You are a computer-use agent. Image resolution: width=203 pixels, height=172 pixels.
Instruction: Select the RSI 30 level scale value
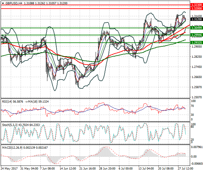[x=192, y=115]
